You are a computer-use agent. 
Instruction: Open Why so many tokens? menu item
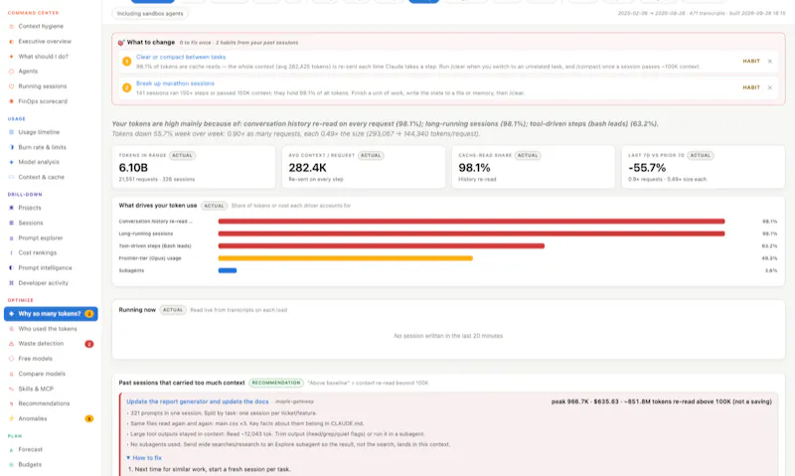51,314
